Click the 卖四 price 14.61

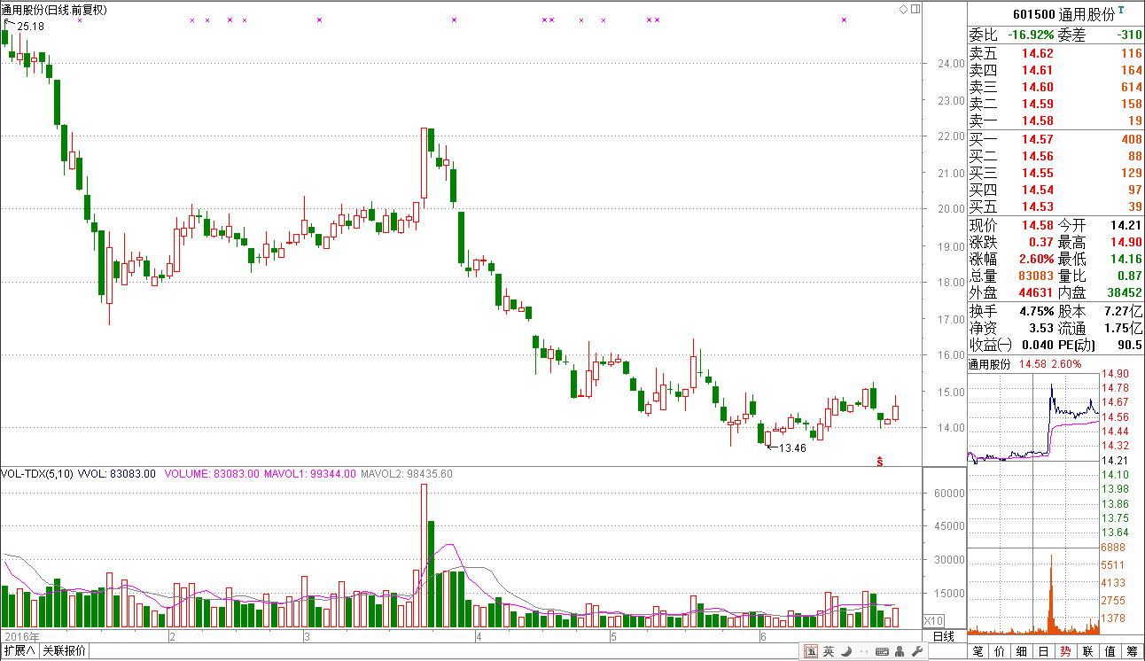1038,70
